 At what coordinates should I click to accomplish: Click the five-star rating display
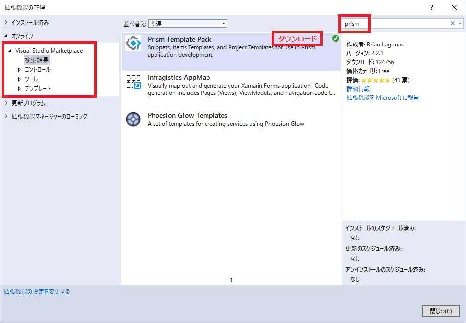point(376,80)
